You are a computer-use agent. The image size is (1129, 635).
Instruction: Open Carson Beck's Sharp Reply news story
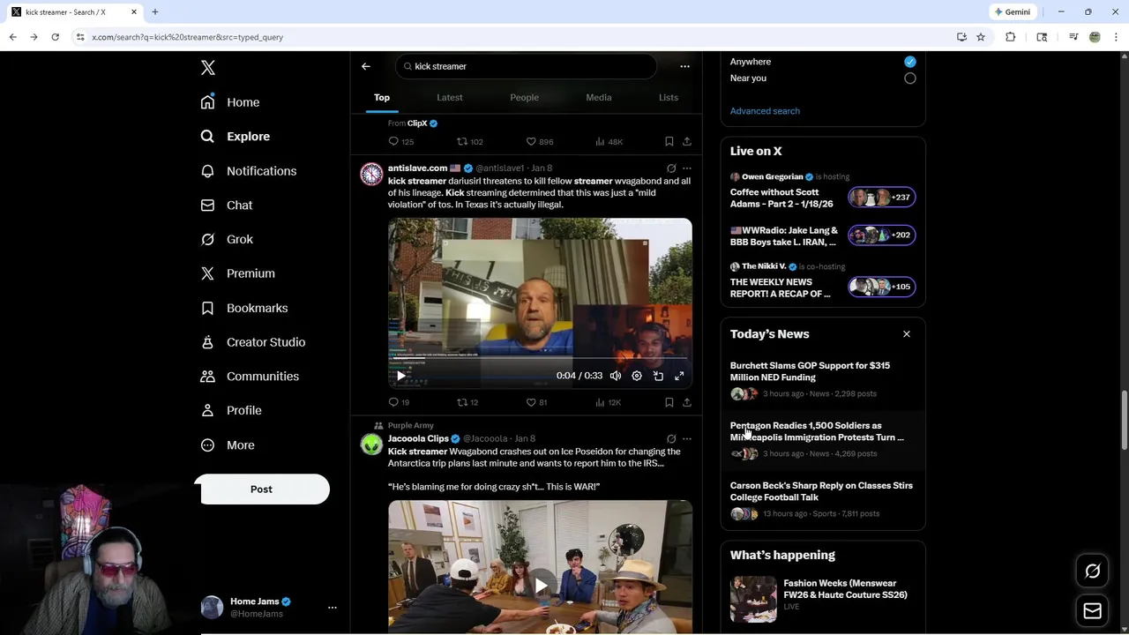pos(823,499)
